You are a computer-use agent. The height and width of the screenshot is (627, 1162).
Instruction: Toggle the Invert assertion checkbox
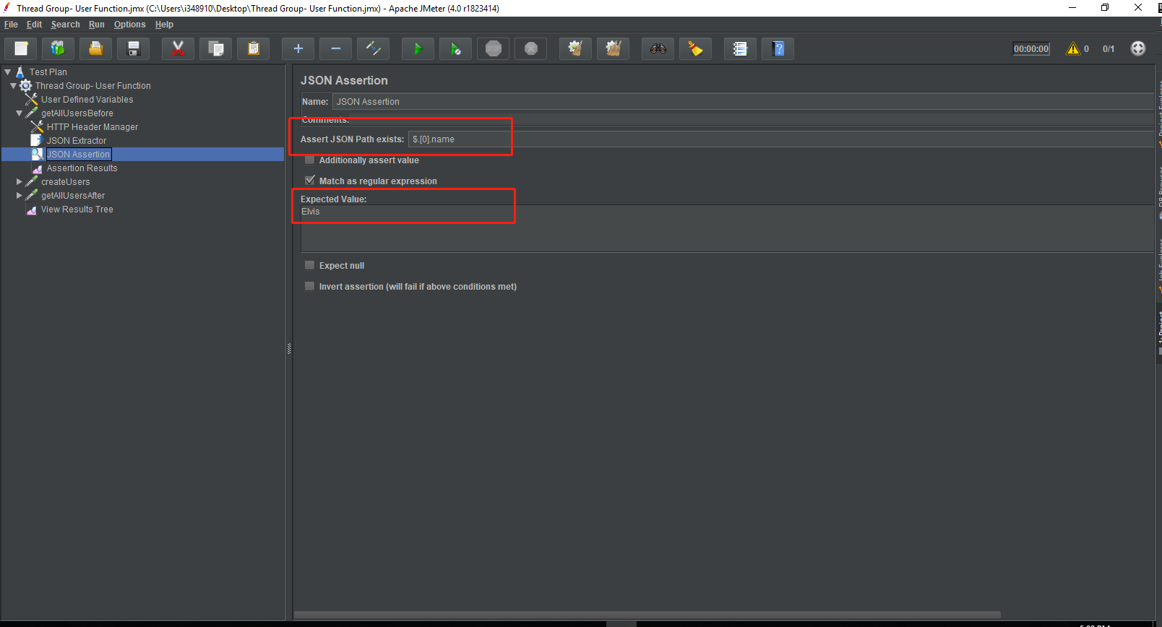tap(310, 286)
